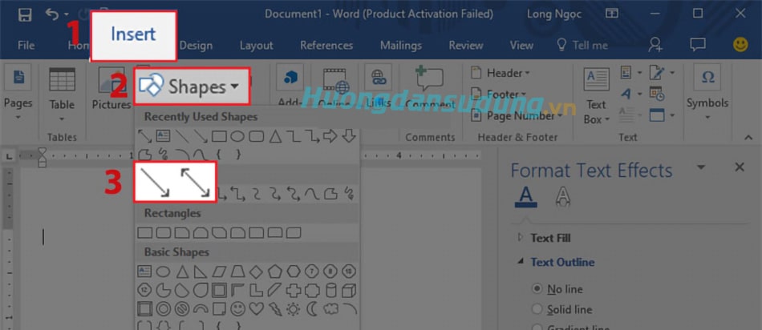Select the line arrow shape
The height and width of the screenshot is (330, 762).
[155, 182]
